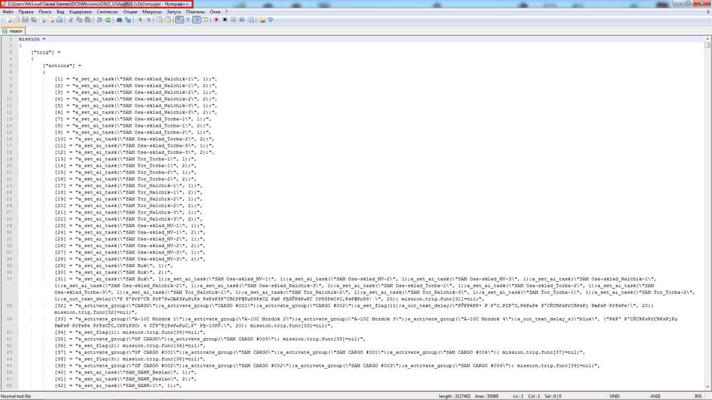Click "Normal text file" in the status bar
Viewport: 712px width, 400px height.
point(16,396)
